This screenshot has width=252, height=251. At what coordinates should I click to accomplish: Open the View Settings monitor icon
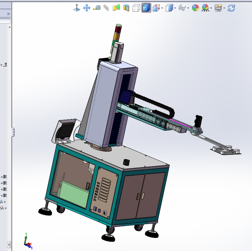(x=218, y=8)
